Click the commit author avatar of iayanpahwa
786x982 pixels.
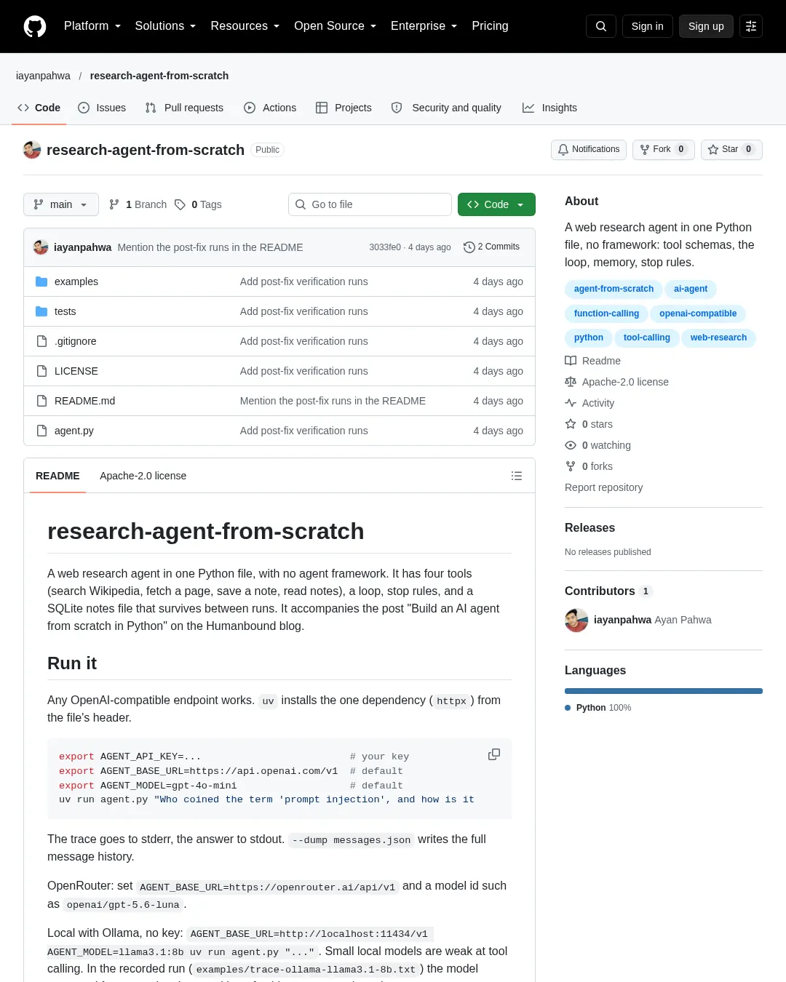coord(41,247)
